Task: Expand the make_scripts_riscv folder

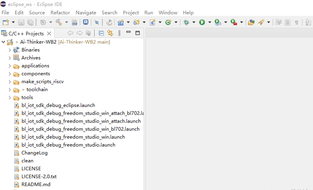Action: [x=10, y=82]
